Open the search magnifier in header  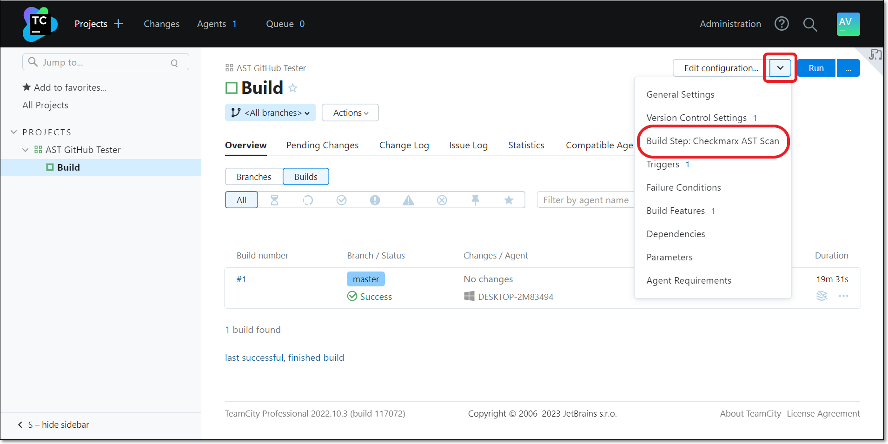pos(810,24)
